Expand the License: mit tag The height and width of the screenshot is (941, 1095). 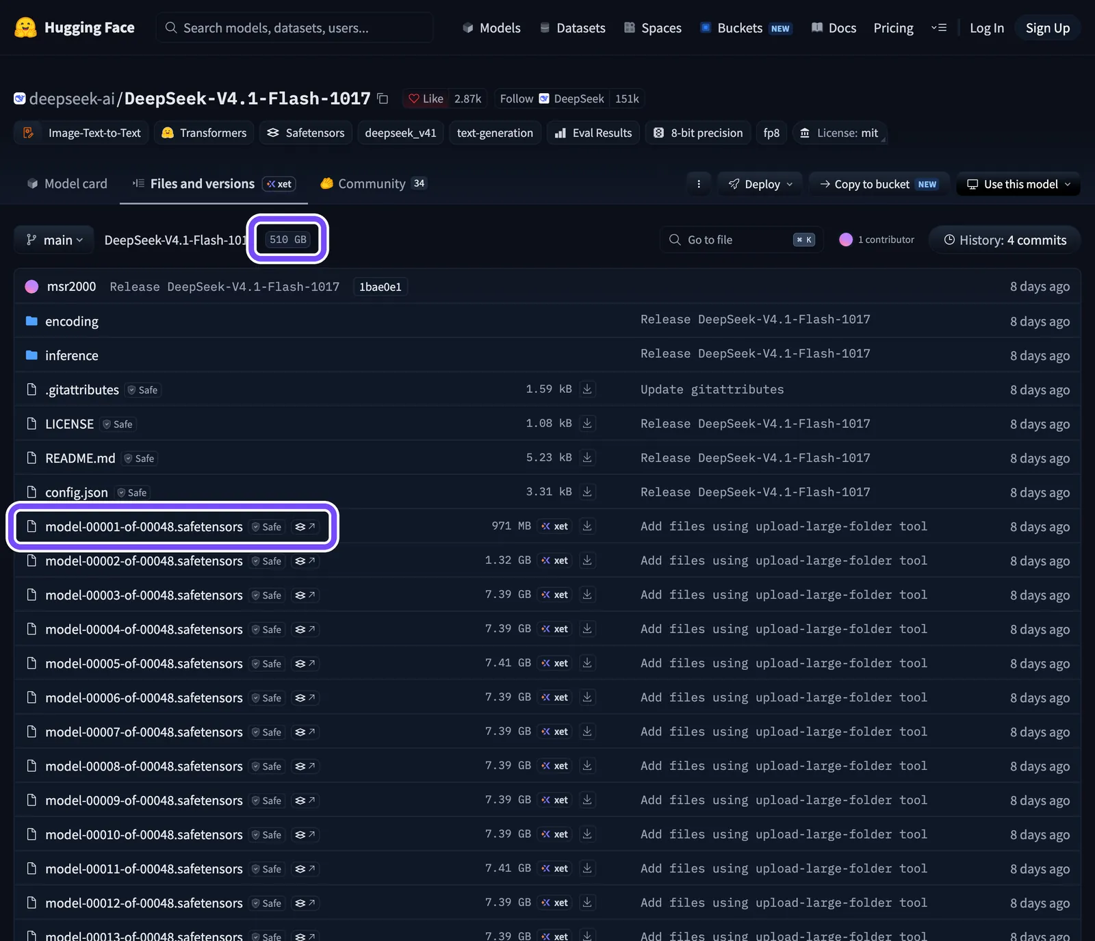pyautogui.click(x=840, y=133)
